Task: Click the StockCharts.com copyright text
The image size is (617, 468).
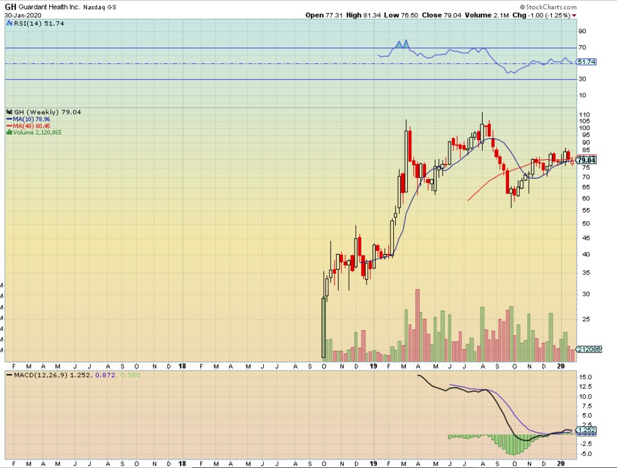Action: (548, 7)
